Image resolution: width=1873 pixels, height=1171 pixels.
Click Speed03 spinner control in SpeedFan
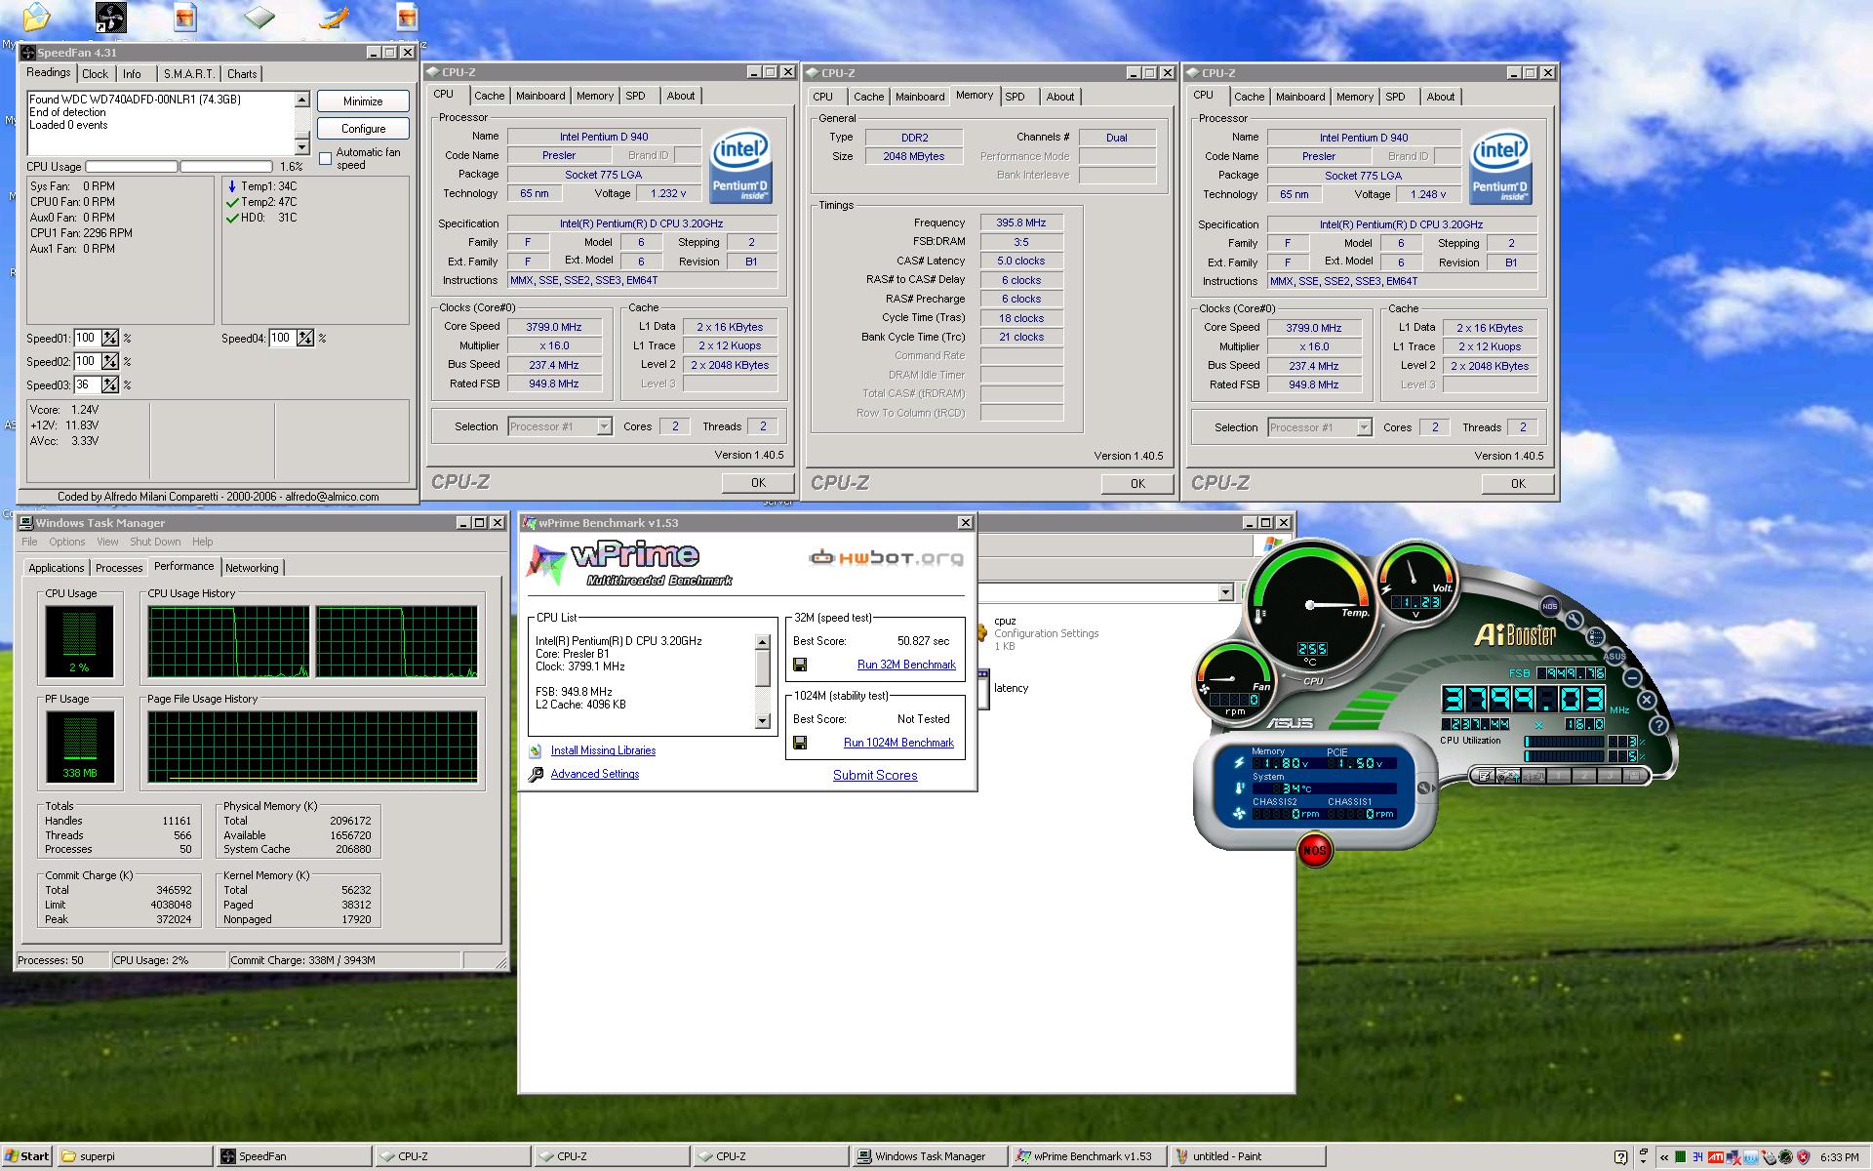coord(110,385)
